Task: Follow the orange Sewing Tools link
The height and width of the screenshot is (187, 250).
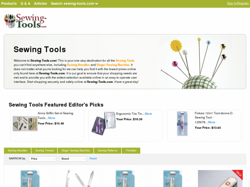Action: [x=125, y=61]
